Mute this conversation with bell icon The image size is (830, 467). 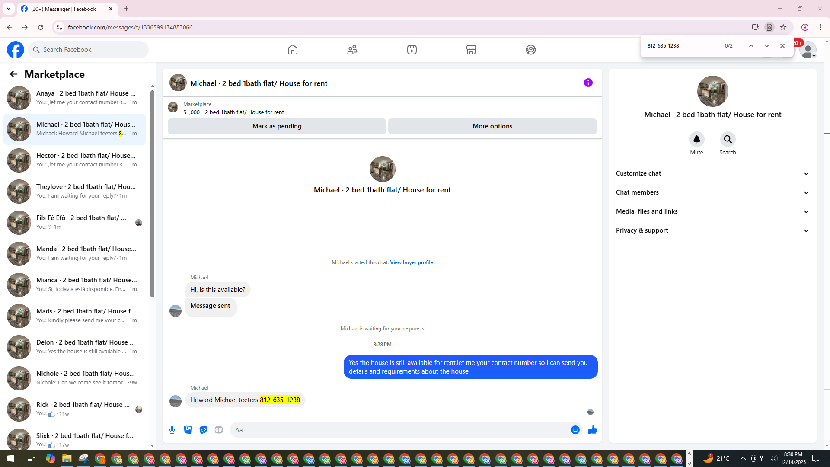(696, 139)
